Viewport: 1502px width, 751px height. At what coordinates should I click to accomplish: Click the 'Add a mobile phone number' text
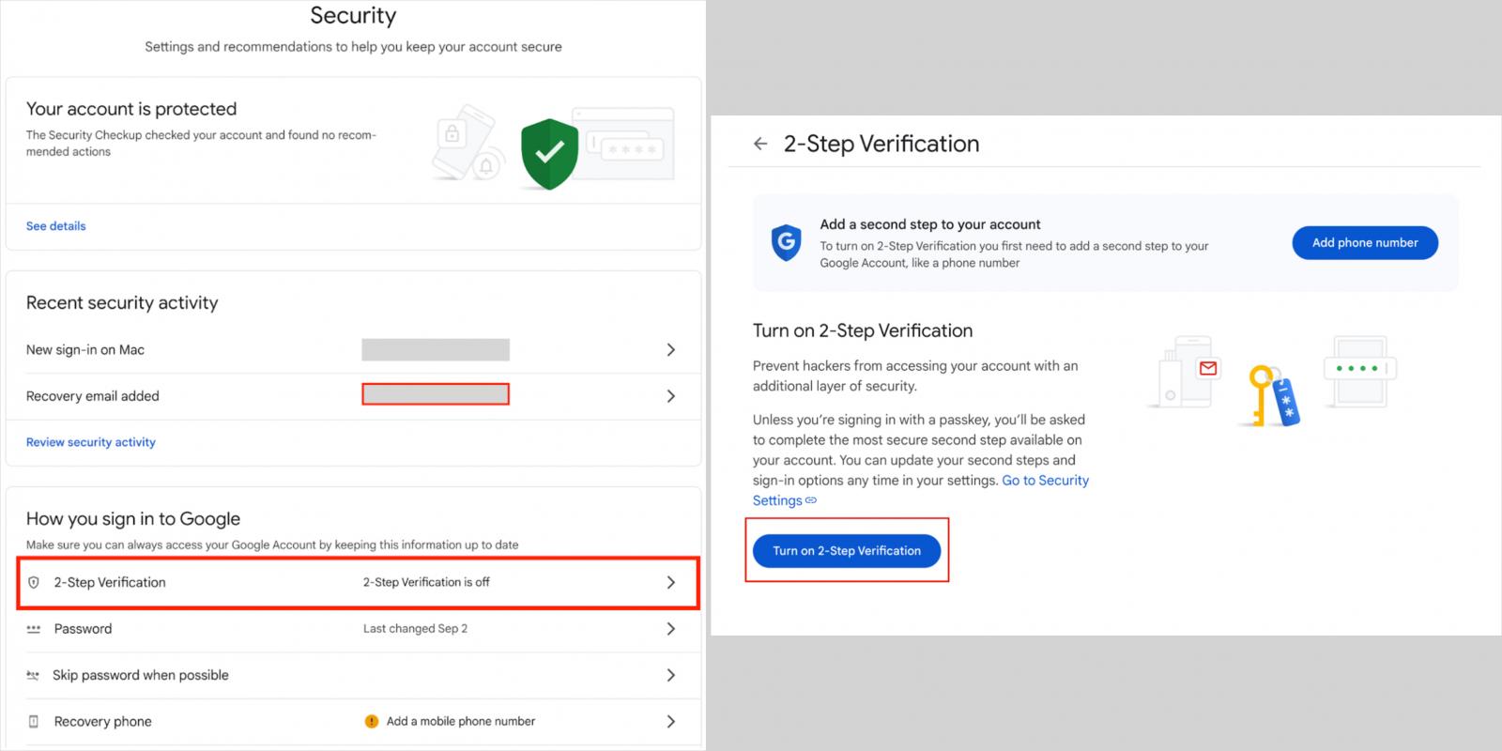(461, 721)
